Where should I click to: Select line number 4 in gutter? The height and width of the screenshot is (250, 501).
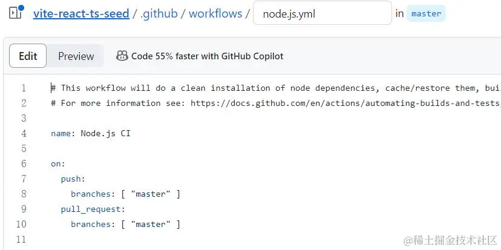(24, 134)
